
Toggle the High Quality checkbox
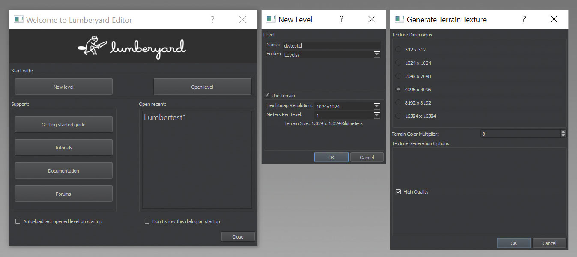pyautogui.click(x=398, y=192)
